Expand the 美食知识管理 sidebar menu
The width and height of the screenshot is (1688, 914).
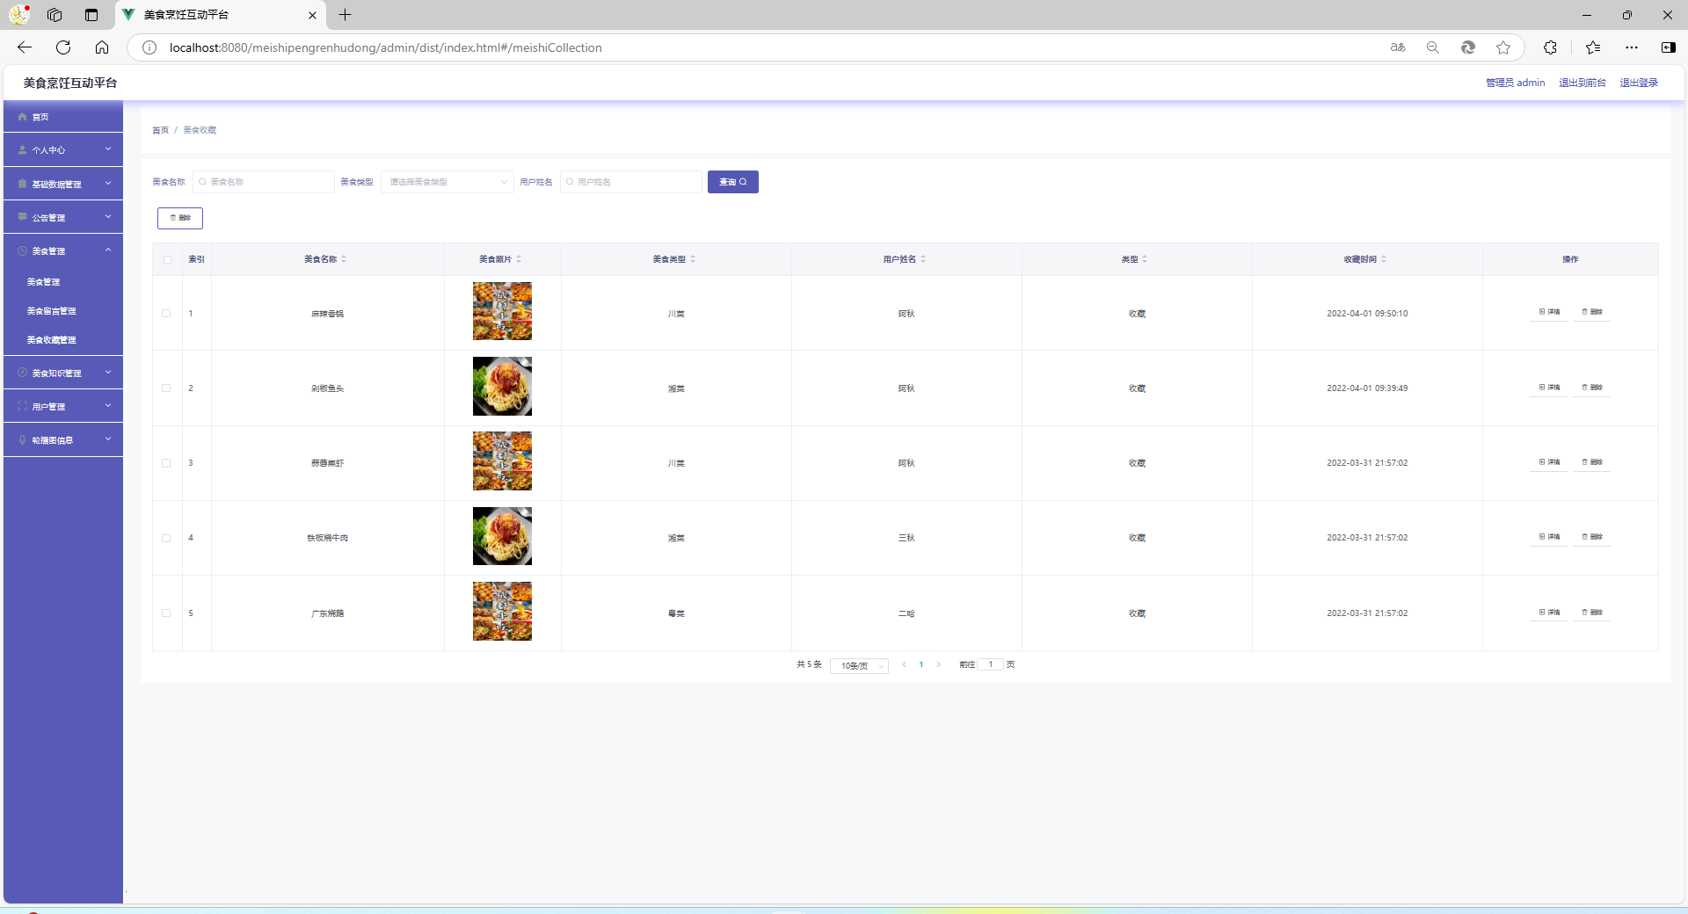(x=63, y=373)
